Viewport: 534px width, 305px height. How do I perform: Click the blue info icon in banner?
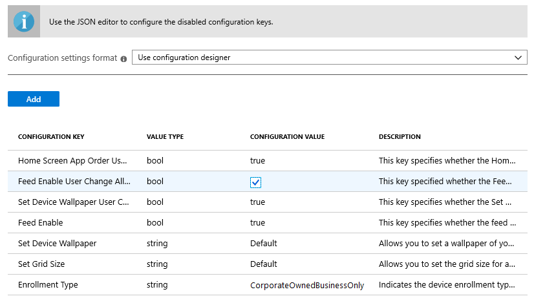click(x=24, y=21)
